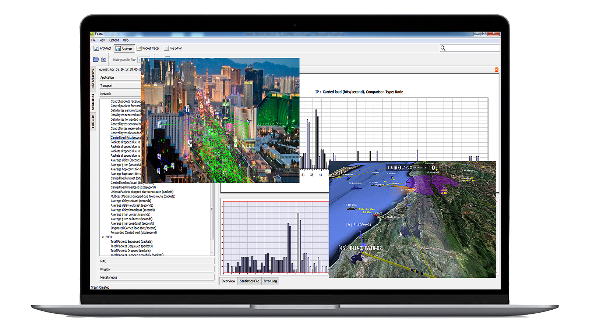Close the graph with orange X
Image resolution: width=589 pixels, height=331 pixels.
coord(496,70)
